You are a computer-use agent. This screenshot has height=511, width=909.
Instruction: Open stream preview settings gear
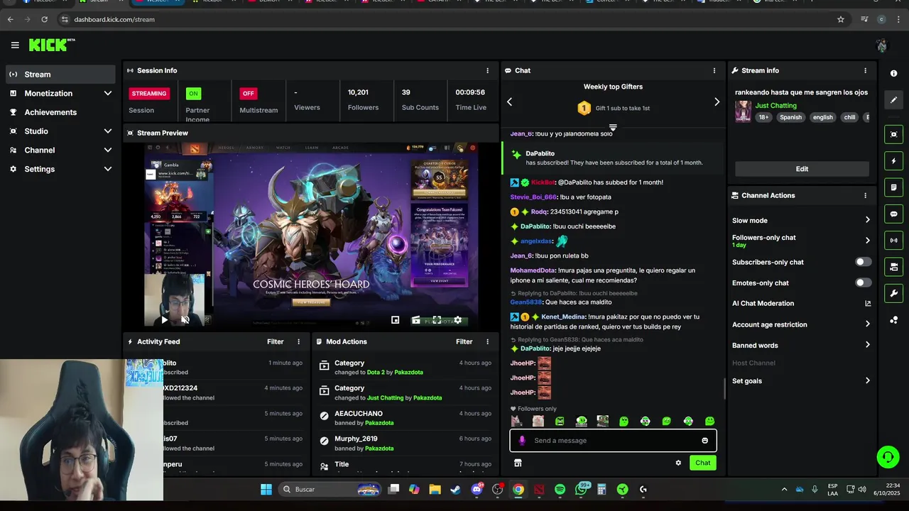(458, 320)
